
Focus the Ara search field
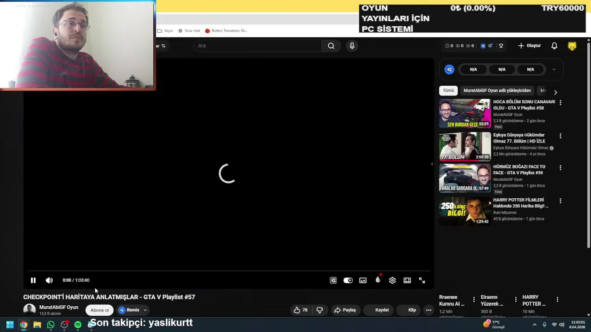258,46
